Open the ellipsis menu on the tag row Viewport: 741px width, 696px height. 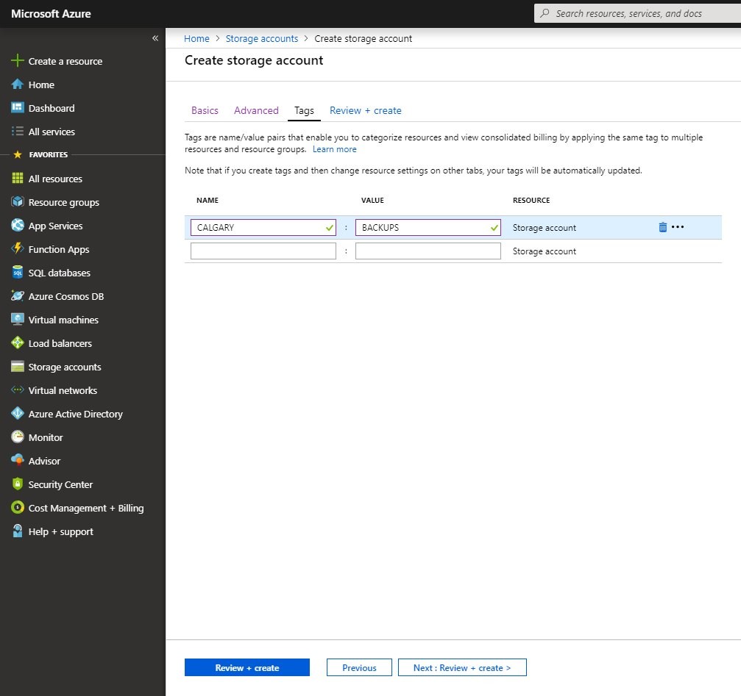678,227
